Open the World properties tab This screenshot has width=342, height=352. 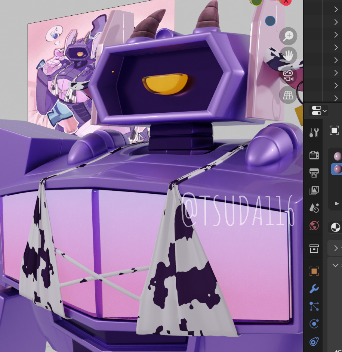pyautogui.click(x=314, y=226)
